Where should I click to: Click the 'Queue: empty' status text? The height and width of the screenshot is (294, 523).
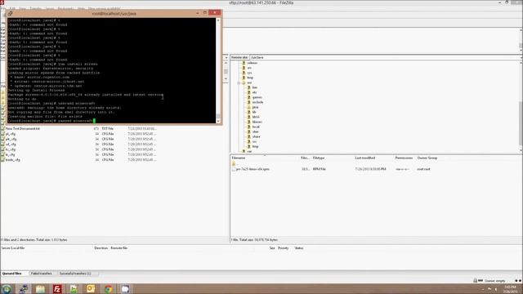coord(495,281)
